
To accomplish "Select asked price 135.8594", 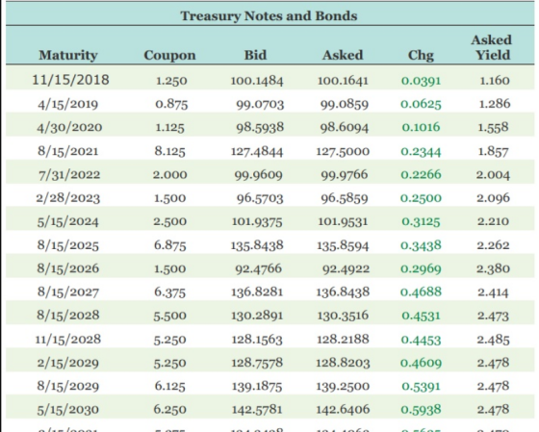I will [343, 245].
